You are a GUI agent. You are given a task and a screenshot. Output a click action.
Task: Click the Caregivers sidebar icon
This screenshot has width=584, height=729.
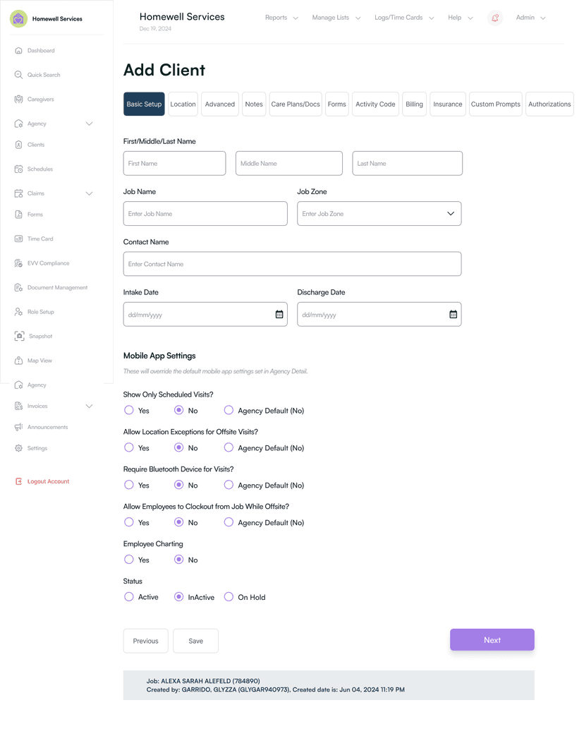[x=19, y=100]
